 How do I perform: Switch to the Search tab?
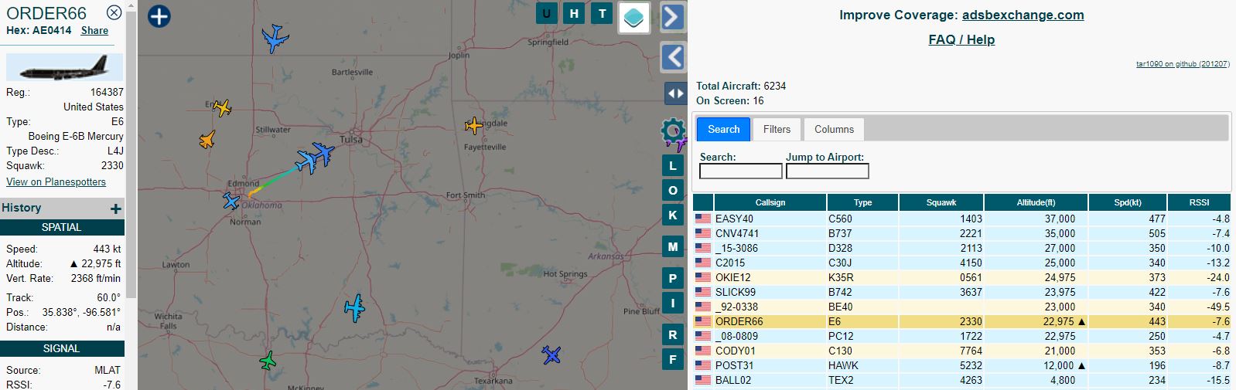tap(723, 129)
